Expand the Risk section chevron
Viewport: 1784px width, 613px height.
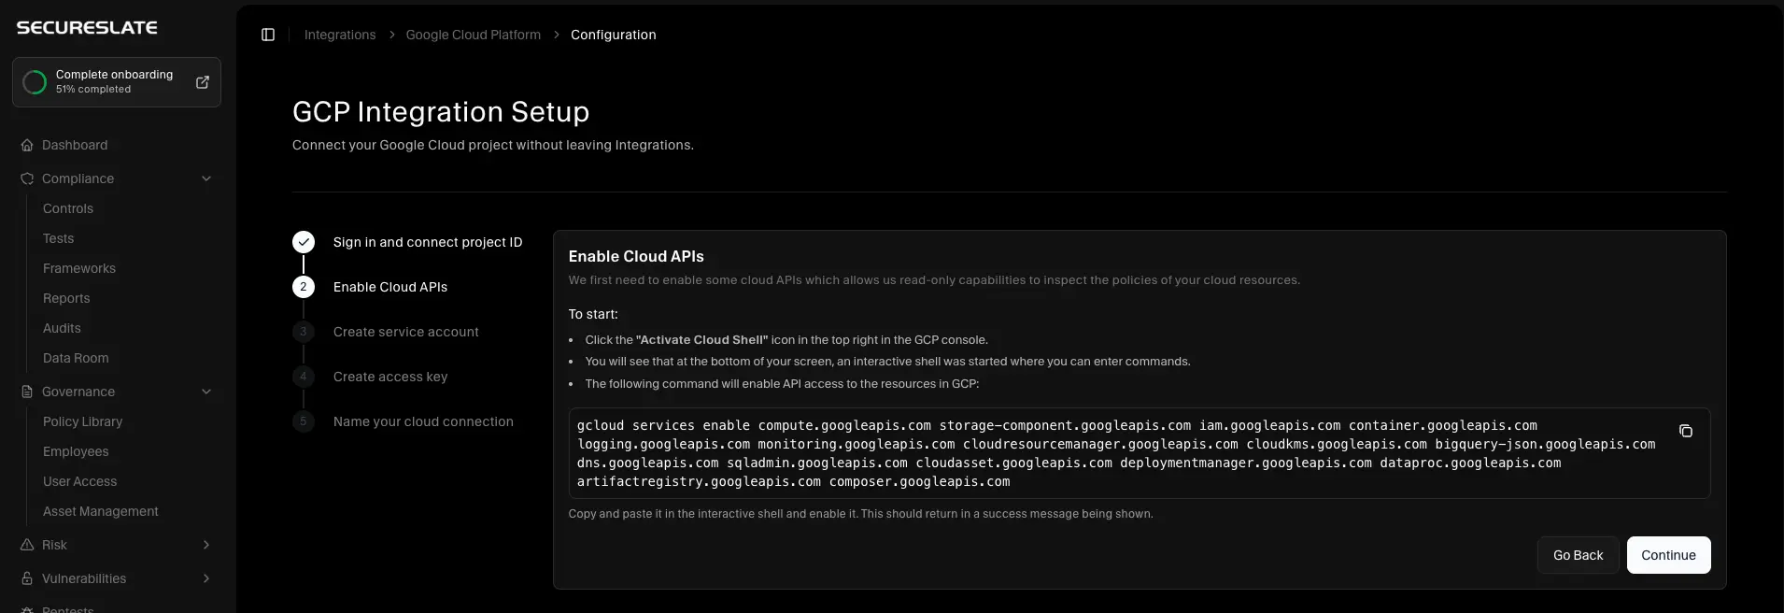pyautogui.click(x=206, y=545)
